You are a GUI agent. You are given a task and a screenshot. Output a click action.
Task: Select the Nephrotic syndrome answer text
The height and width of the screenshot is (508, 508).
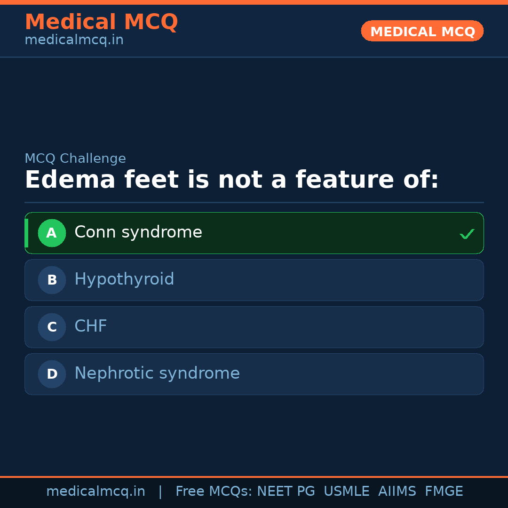pos(157,373)
